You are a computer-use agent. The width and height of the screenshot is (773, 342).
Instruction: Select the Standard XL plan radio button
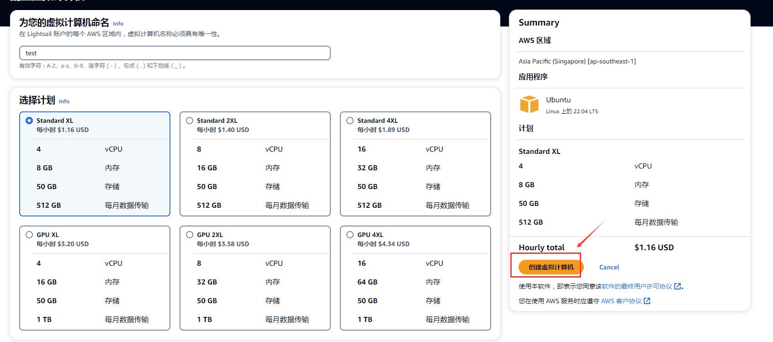pos(29,121)
